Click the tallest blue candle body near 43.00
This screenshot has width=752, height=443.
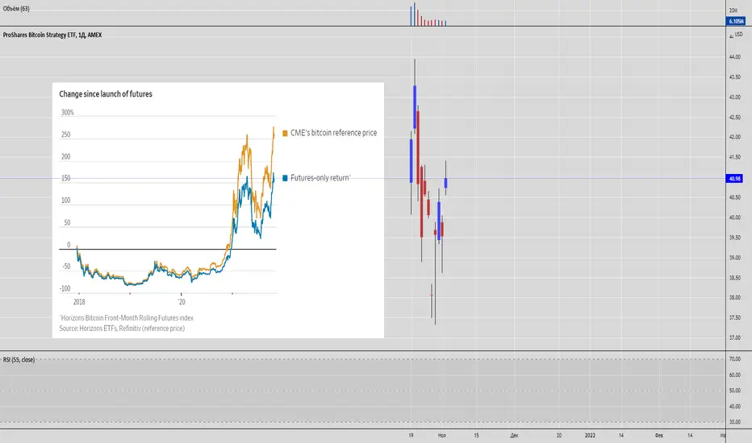pos(415,107)
